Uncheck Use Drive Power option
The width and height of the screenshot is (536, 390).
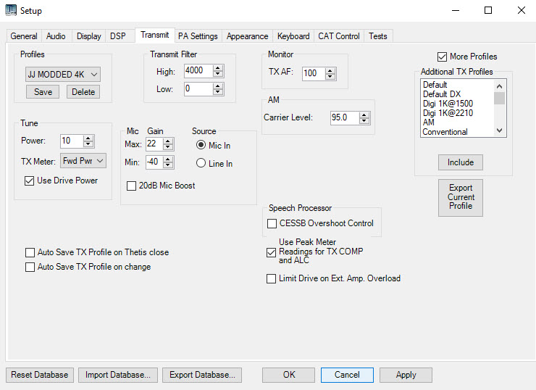coord(30,181)
